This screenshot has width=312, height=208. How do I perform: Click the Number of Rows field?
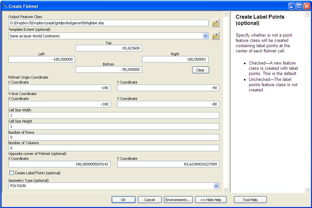114,137
